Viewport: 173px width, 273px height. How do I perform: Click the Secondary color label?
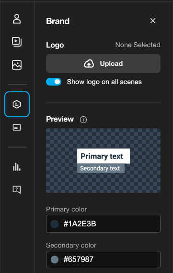pos(71,245)
